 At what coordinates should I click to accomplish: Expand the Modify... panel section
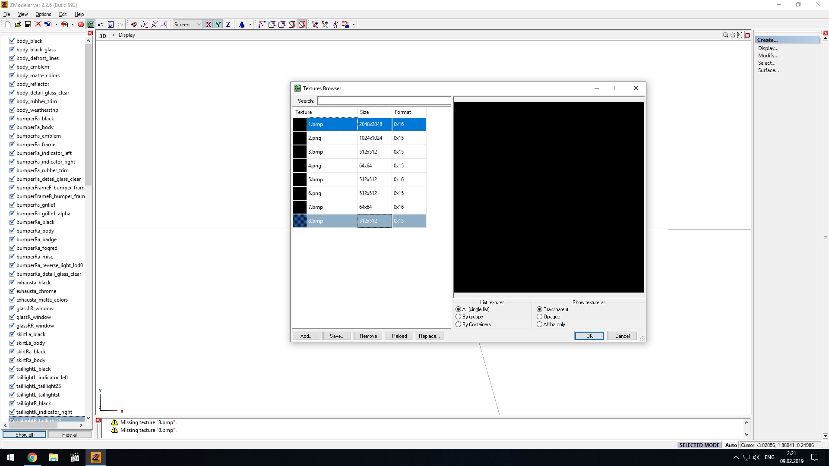[x=768, y=56]
